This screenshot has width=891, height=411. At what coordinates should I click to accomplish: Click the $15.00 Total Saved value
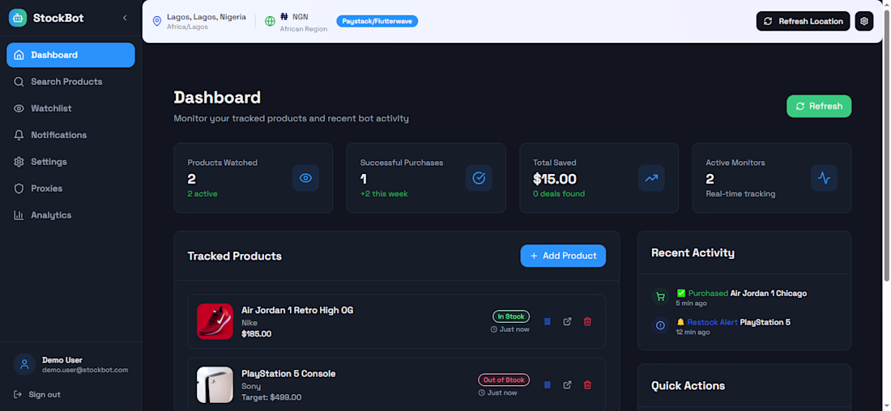[x=555, y=180]
